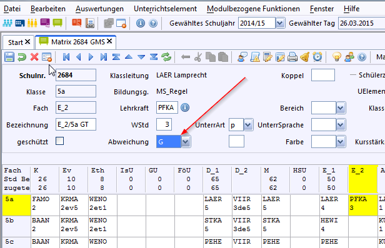
Task: Click the dark blue calendar grid icon
Action: [x=19, y=23]
